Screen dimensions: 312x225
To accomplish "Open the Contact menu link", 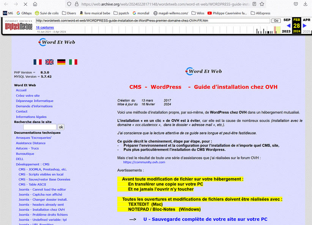I will coord(22,112).
